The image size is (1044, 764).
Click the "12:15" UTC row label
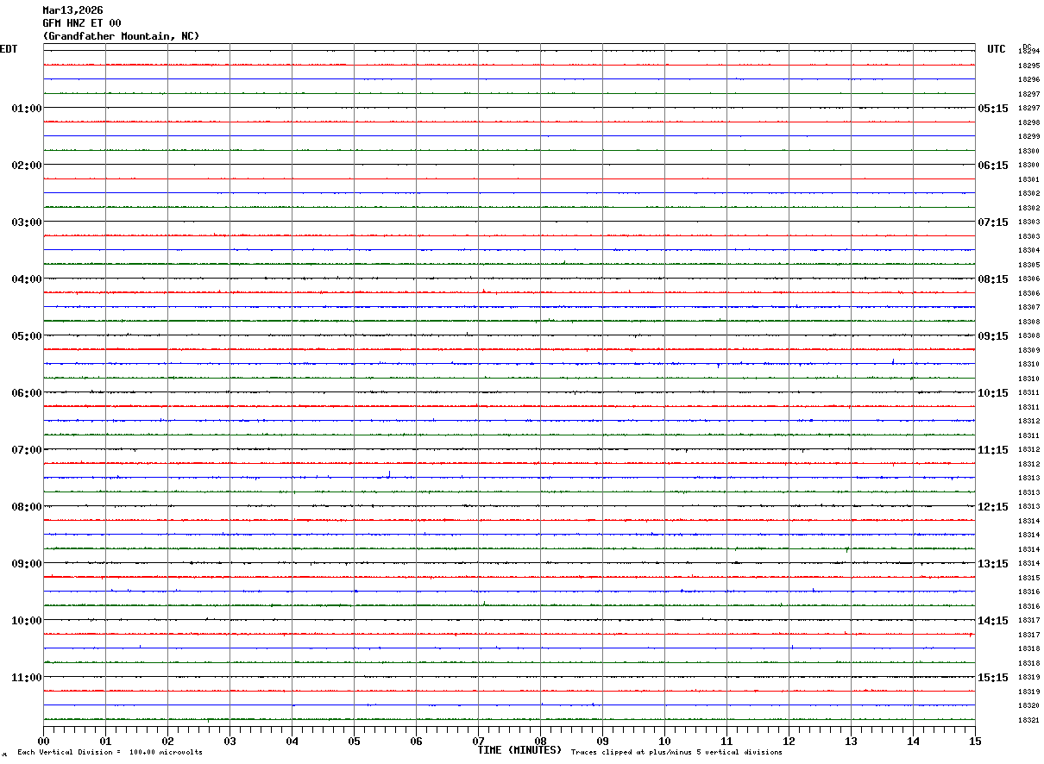click(x=993, y=507)
